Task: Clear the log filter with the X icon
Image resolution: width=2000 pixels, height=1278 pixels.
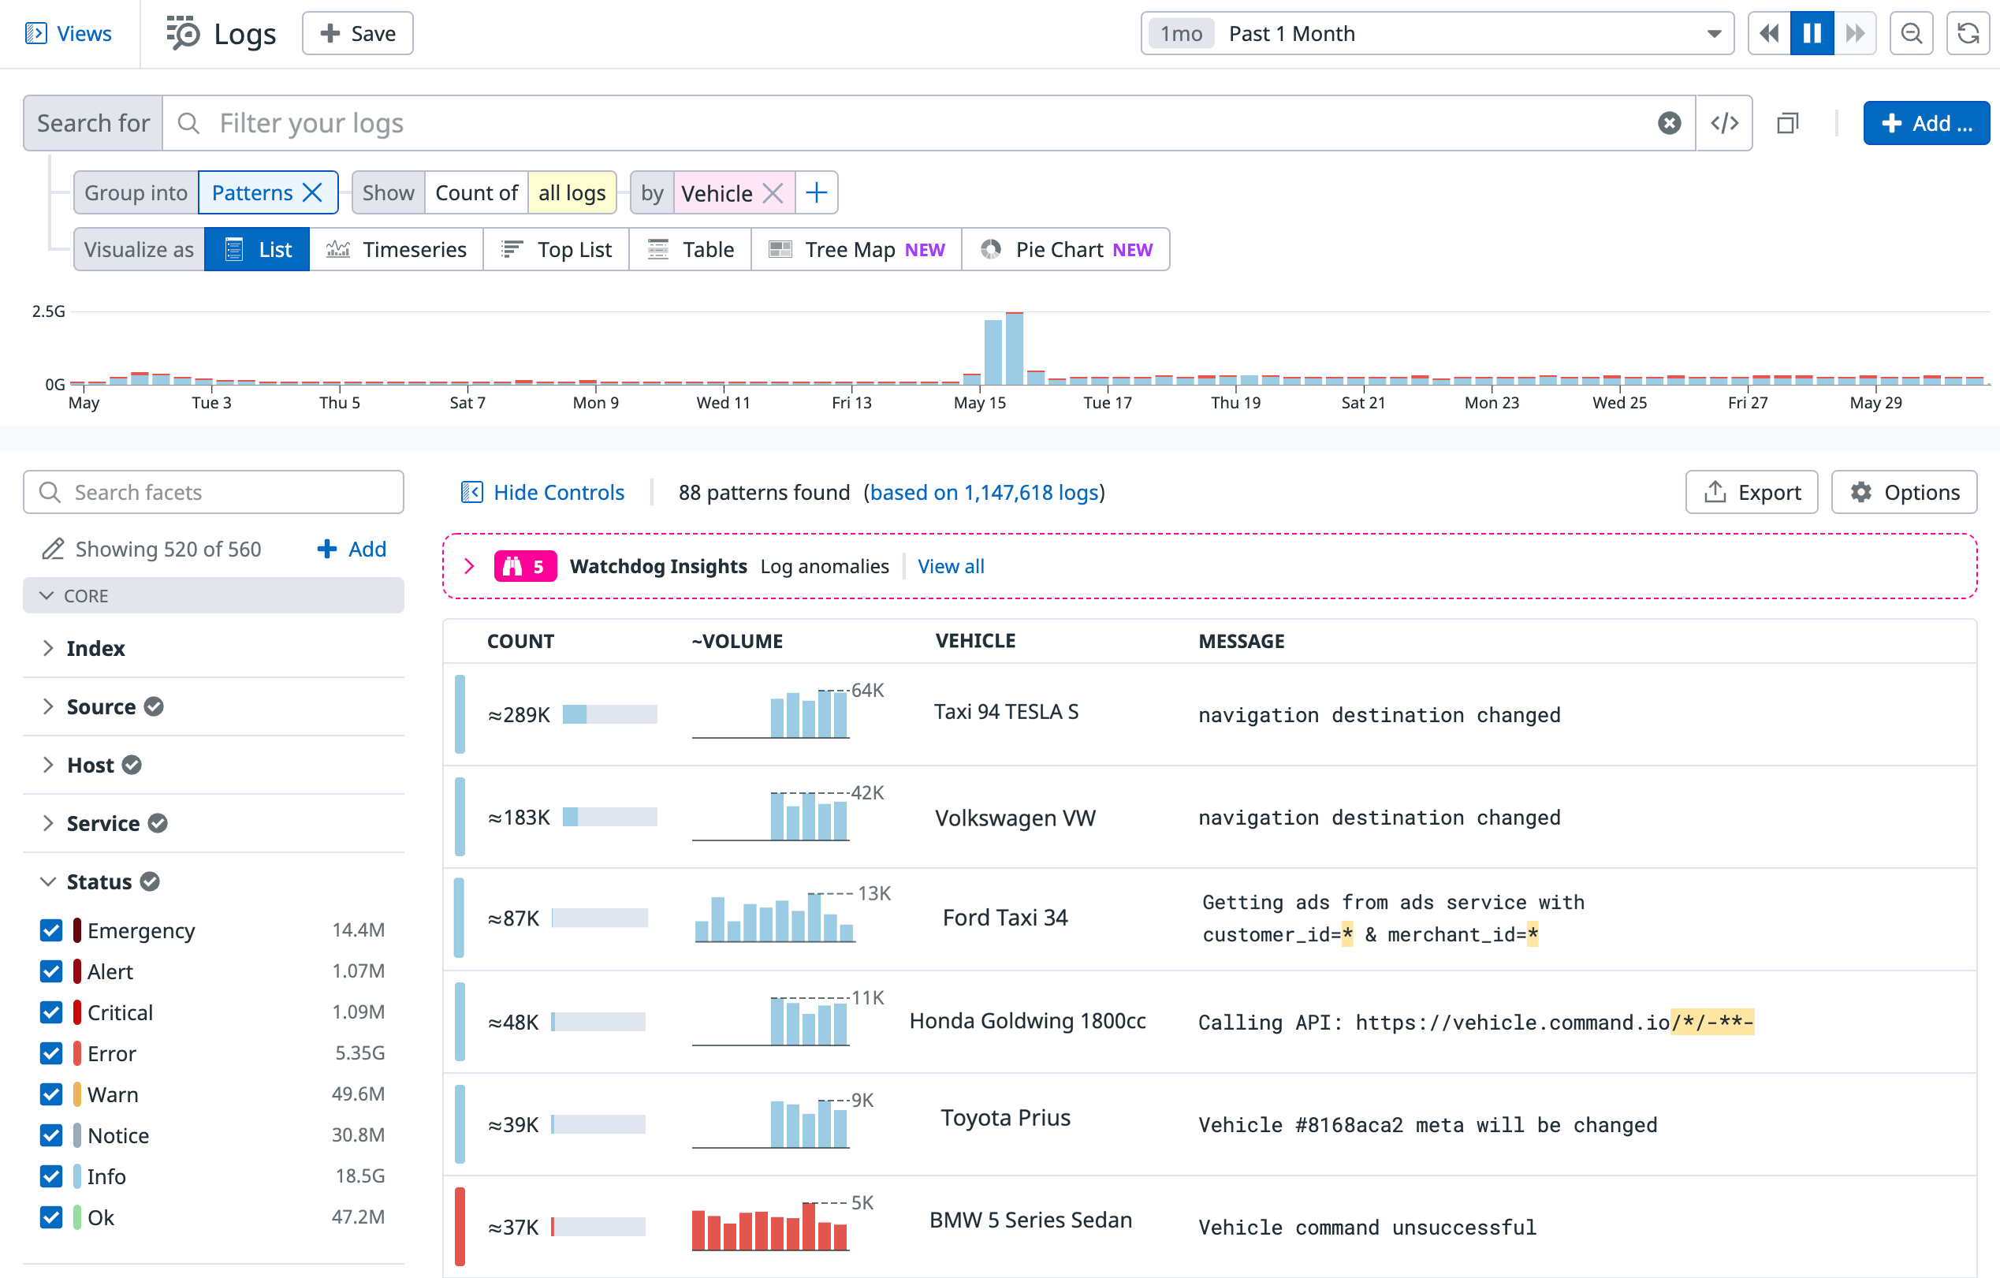Action: (1669, 123)
